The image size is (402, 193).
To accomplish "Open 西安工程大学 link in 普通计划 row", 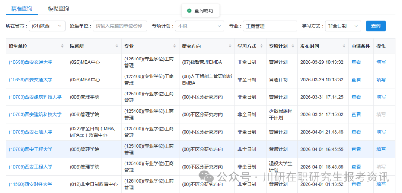I will (x=31, y=149).
